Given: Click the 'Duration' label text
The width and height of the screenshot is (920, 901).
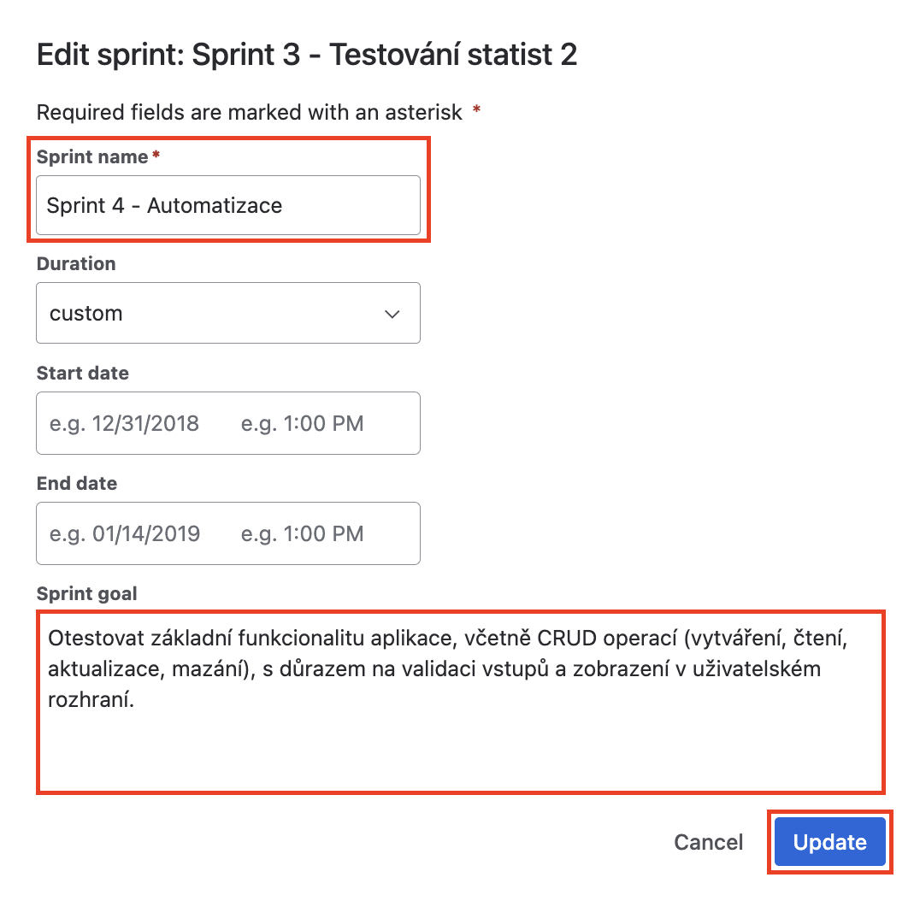Looking at the screenshot, I should [76, 263].
